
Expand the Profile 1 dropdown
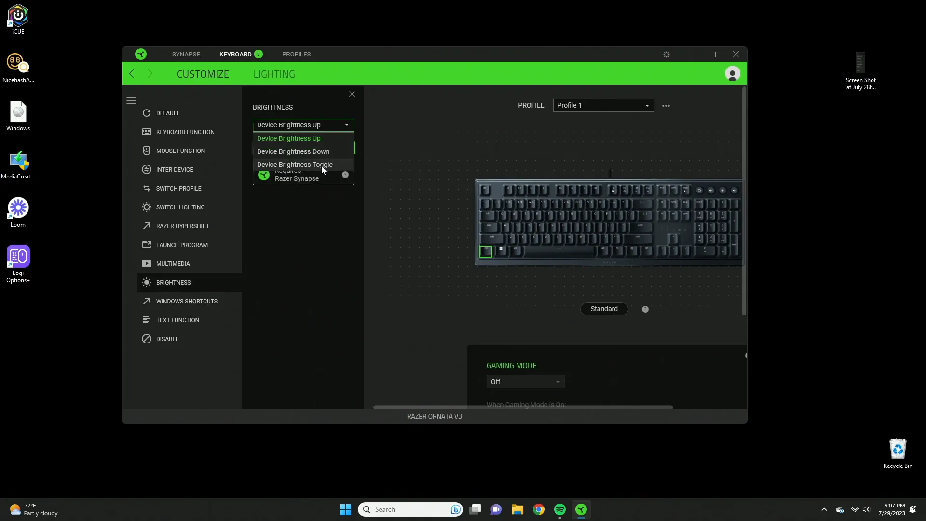603,105
